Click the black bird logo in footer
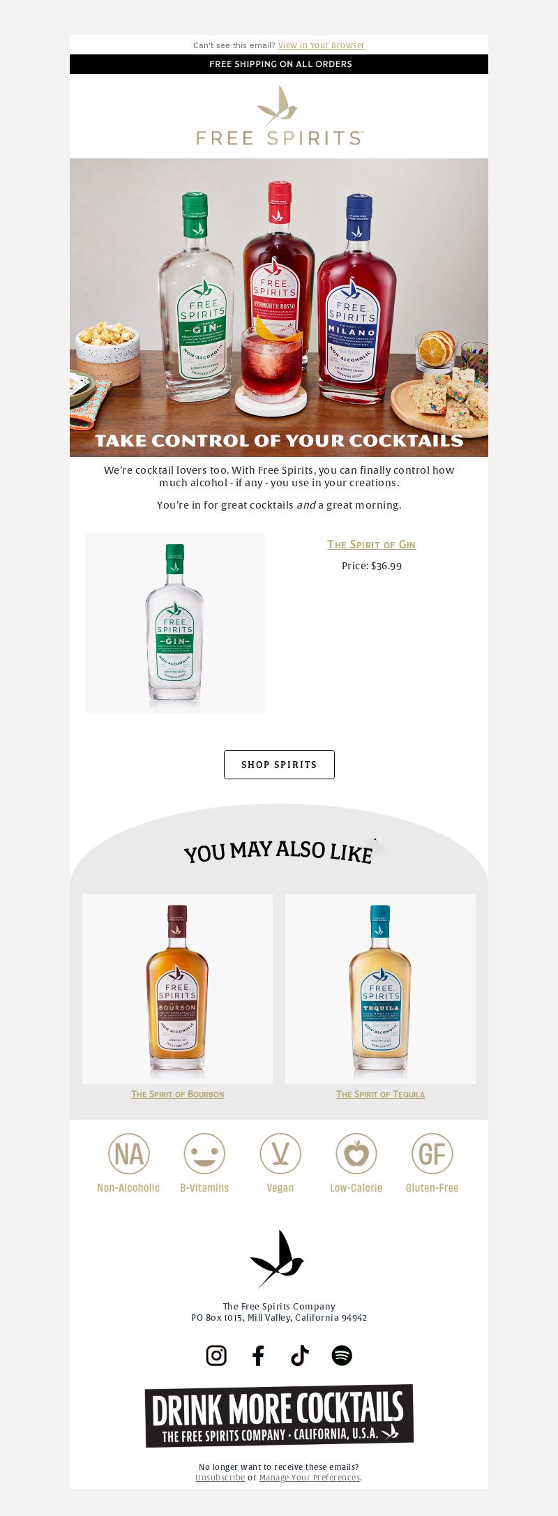Image resolution: width=558 pixels, height=1516 pixels. tap(278, 1259)
